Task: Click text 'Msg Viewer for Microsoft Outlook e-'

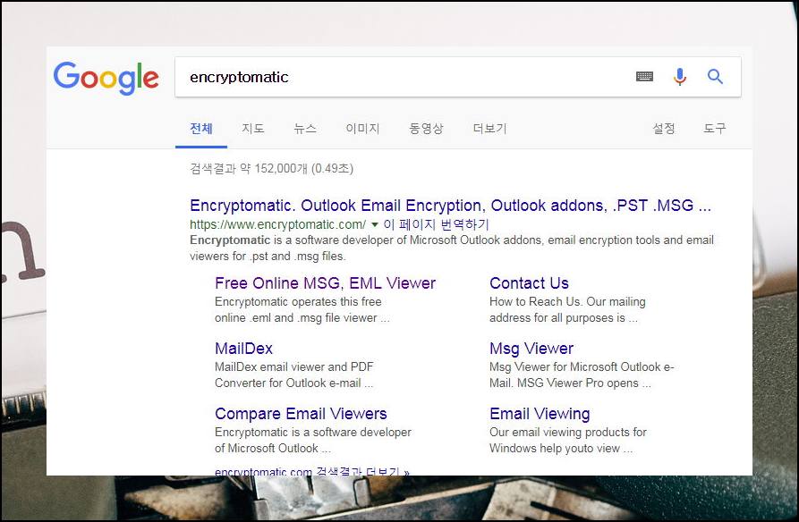Action: (582, 366)
